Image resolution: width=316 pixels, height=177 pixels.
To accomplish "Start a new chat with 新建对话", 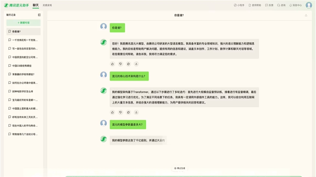I will 23,23.
